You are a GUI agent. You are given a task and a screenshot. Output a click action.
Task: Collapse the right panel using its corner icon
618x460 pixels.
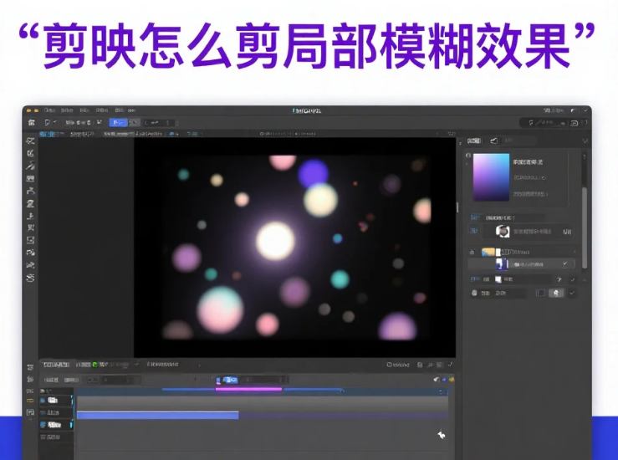[x=585, y=141]
